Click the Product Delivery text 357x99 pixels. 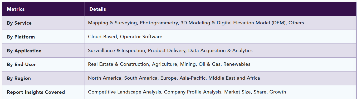point(167,51)
